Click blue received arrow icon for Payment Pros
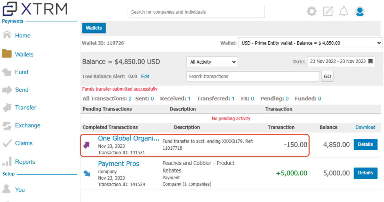This screenshot has height=202, width=384. 87,173
